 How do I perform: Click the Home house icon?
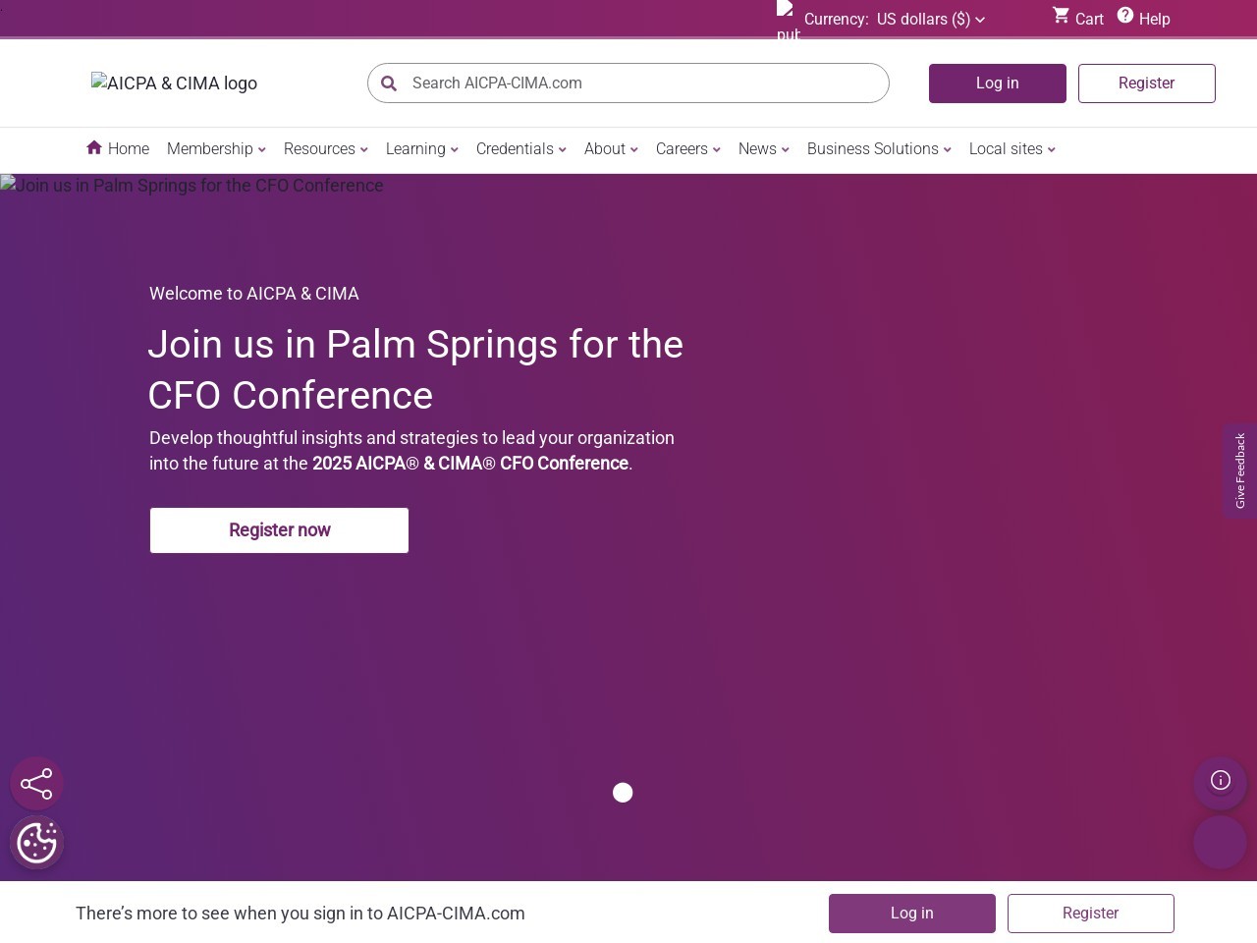[x=94, y=147]
